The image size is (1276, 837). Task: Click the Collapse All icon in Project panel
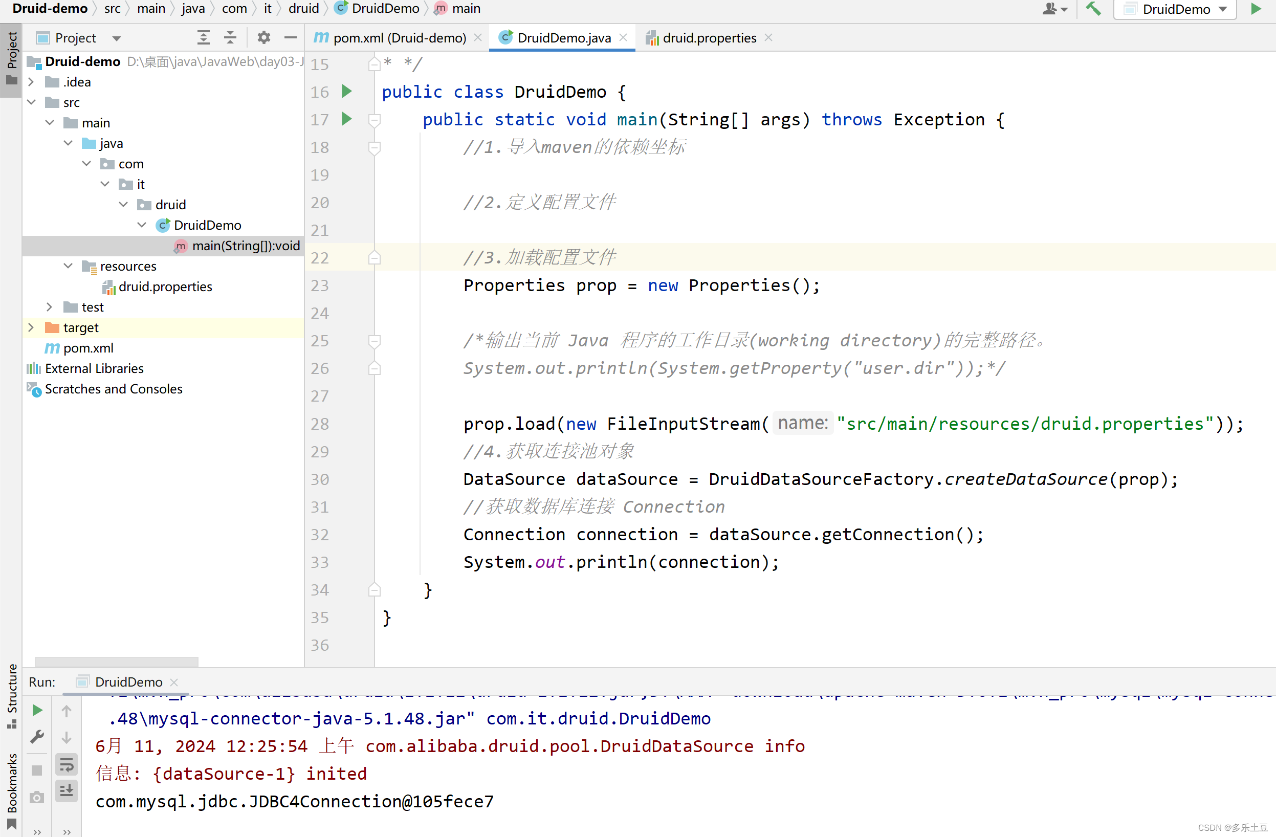pos(230,37)
